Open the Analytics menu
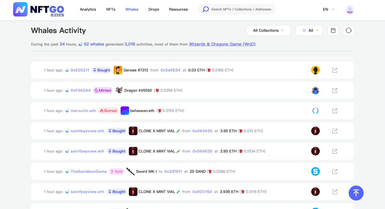This screenshot has height=209, width=385. [x=88, y=9]
